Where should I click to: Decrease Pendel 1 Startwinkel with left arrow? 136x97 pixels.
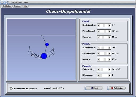click(x=99, y=25)
